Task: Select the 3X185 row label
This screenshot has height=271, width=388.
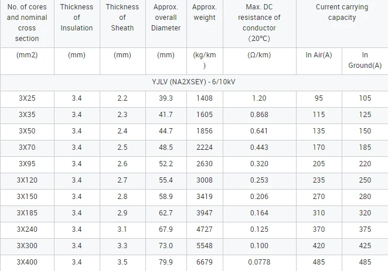Action: click(x=27, y=213)
